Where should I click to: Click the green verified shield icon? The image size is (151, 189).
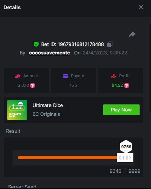coord(36,44)
